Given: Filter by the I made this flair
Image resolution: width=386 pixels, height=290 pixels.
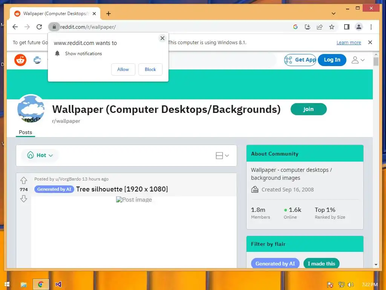Looking at the screenshot, I should (321, 264).
